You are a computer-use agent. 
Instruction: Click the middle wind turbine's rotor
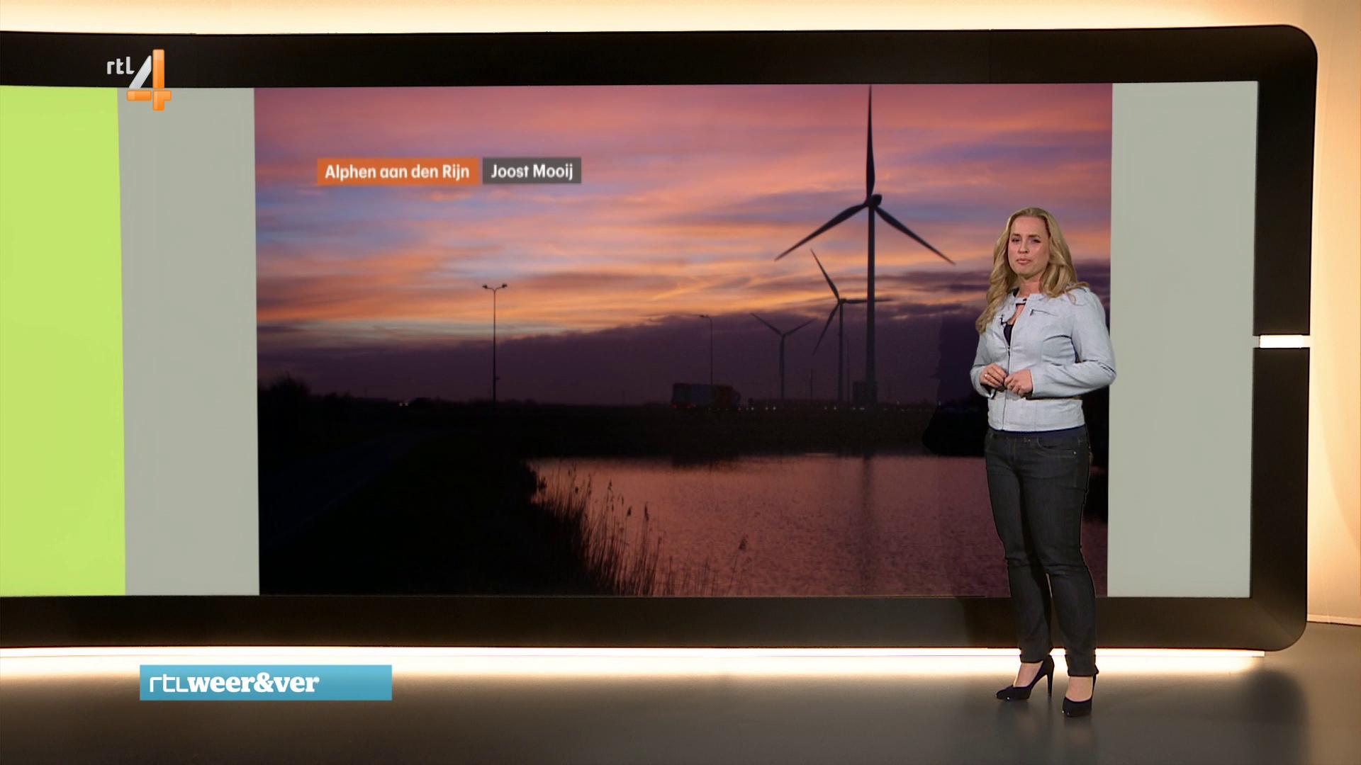point(839,301)
